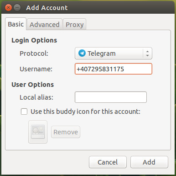Click the Remove buddy icon button

(x=66, y=132)
